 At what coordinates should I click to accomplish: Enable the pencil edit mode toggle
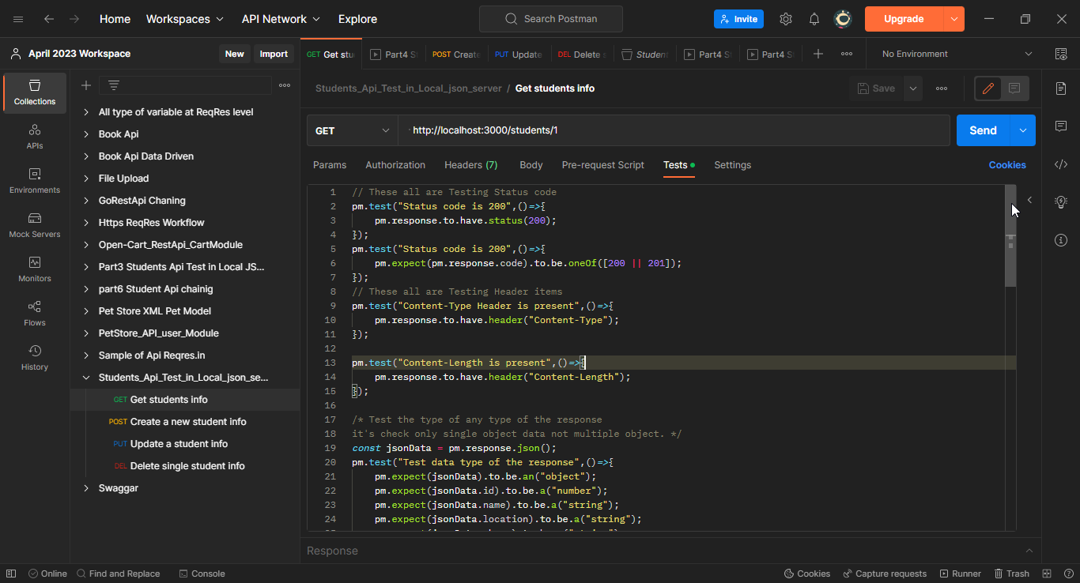(987, 88)
